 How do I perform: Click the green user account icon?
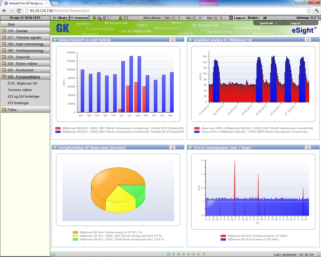[120, 18]
